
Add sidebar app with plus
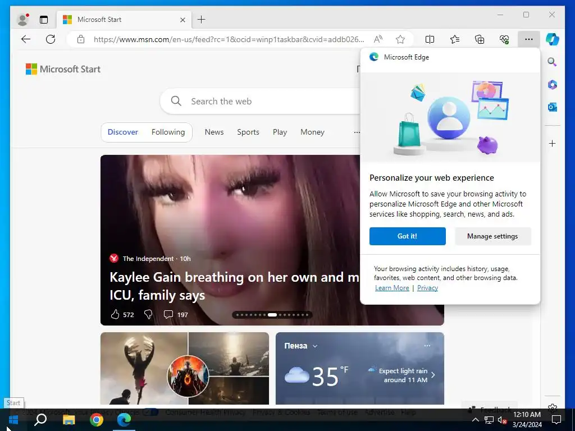coord(553,143)
